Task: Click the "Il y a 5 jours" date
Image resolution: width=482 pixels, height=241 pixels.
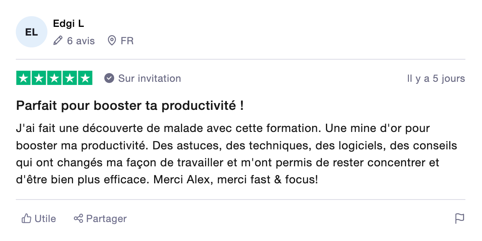Action: point(436,79)
